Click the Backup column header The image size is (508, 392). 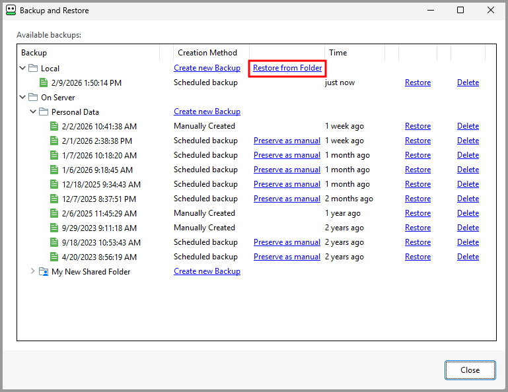(89, 52)
